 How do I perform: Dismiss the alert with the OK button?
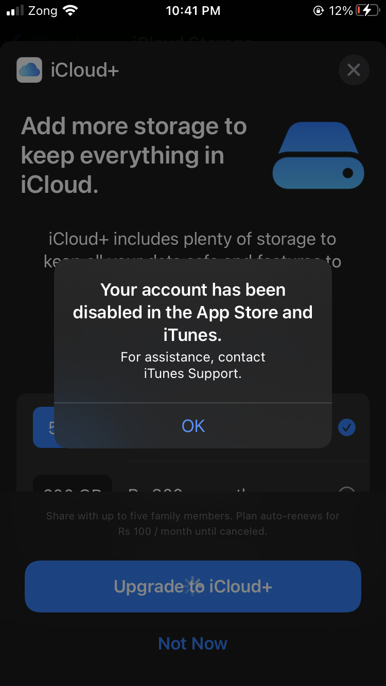193,426
